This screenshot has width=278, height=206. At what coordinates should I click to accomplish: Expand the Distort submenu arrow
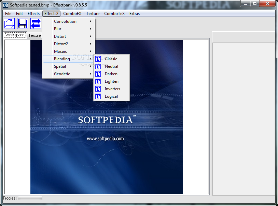tap(91, 36)
